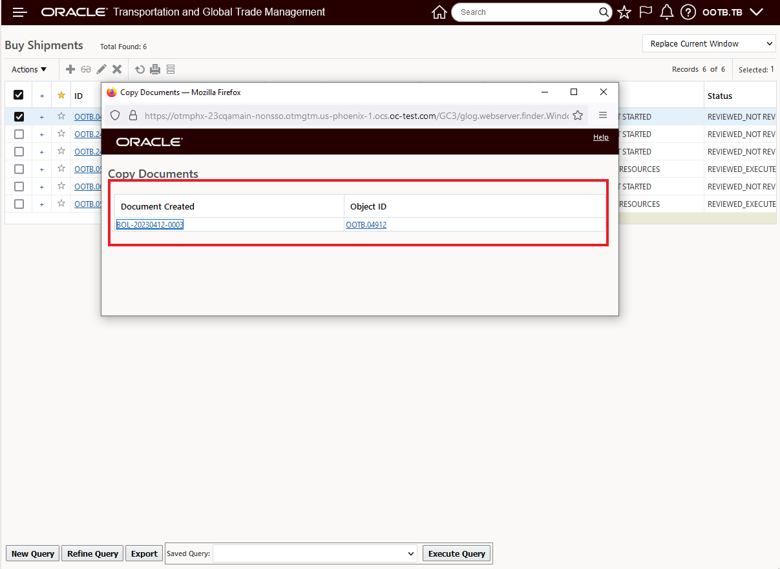Click the Total Found: 6 text

click(x=123, y=47)
